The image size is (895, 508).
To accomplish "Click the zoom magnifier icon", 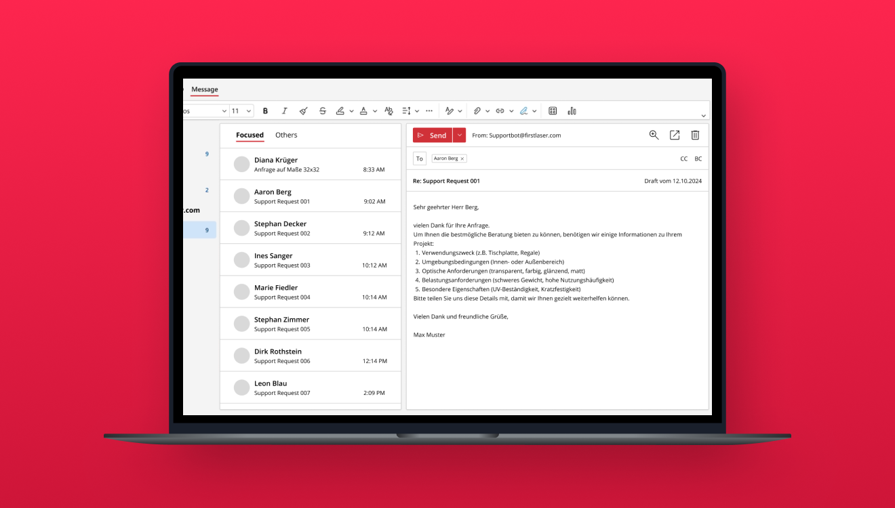I will [654, 135].
